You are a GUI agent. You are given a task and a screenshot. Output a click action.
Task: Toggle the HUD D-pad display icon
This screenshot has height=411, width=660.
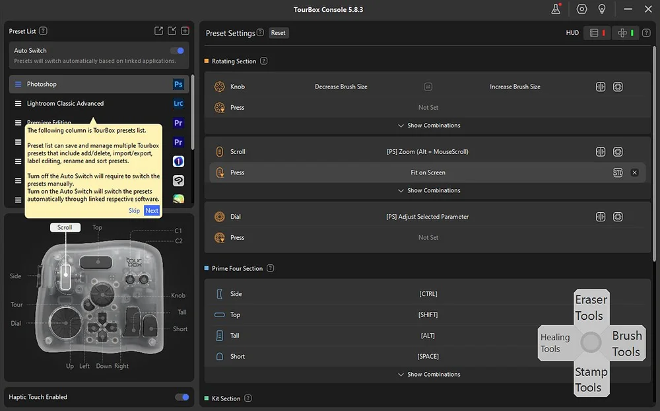[626, 33]
